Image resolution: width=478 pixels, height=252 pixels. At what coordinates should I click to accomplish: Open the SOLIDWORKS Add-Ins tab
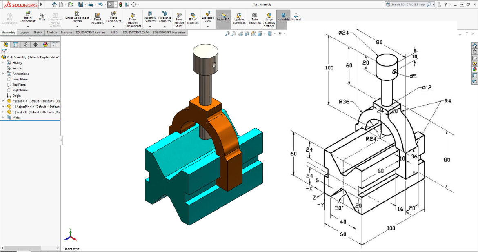pos(91,33)
